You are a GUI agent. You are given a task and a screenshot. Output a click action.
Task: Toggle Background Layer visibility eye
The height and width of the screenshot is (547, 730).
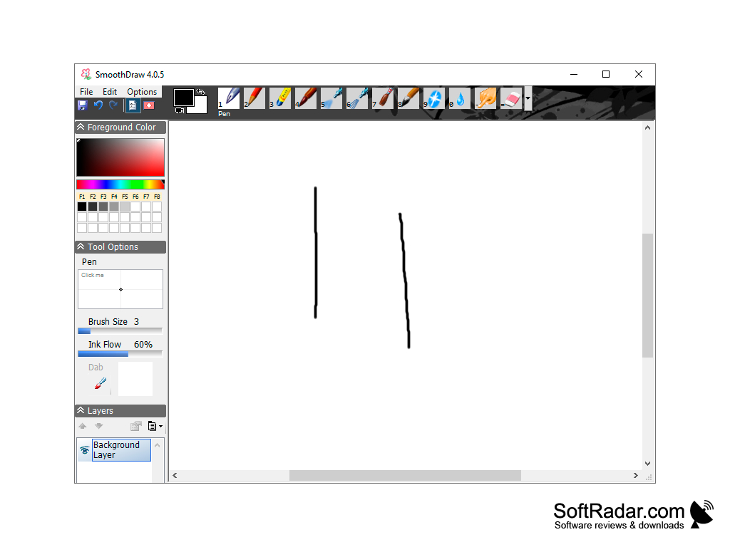pyautogui.click(x=85, y=450)
